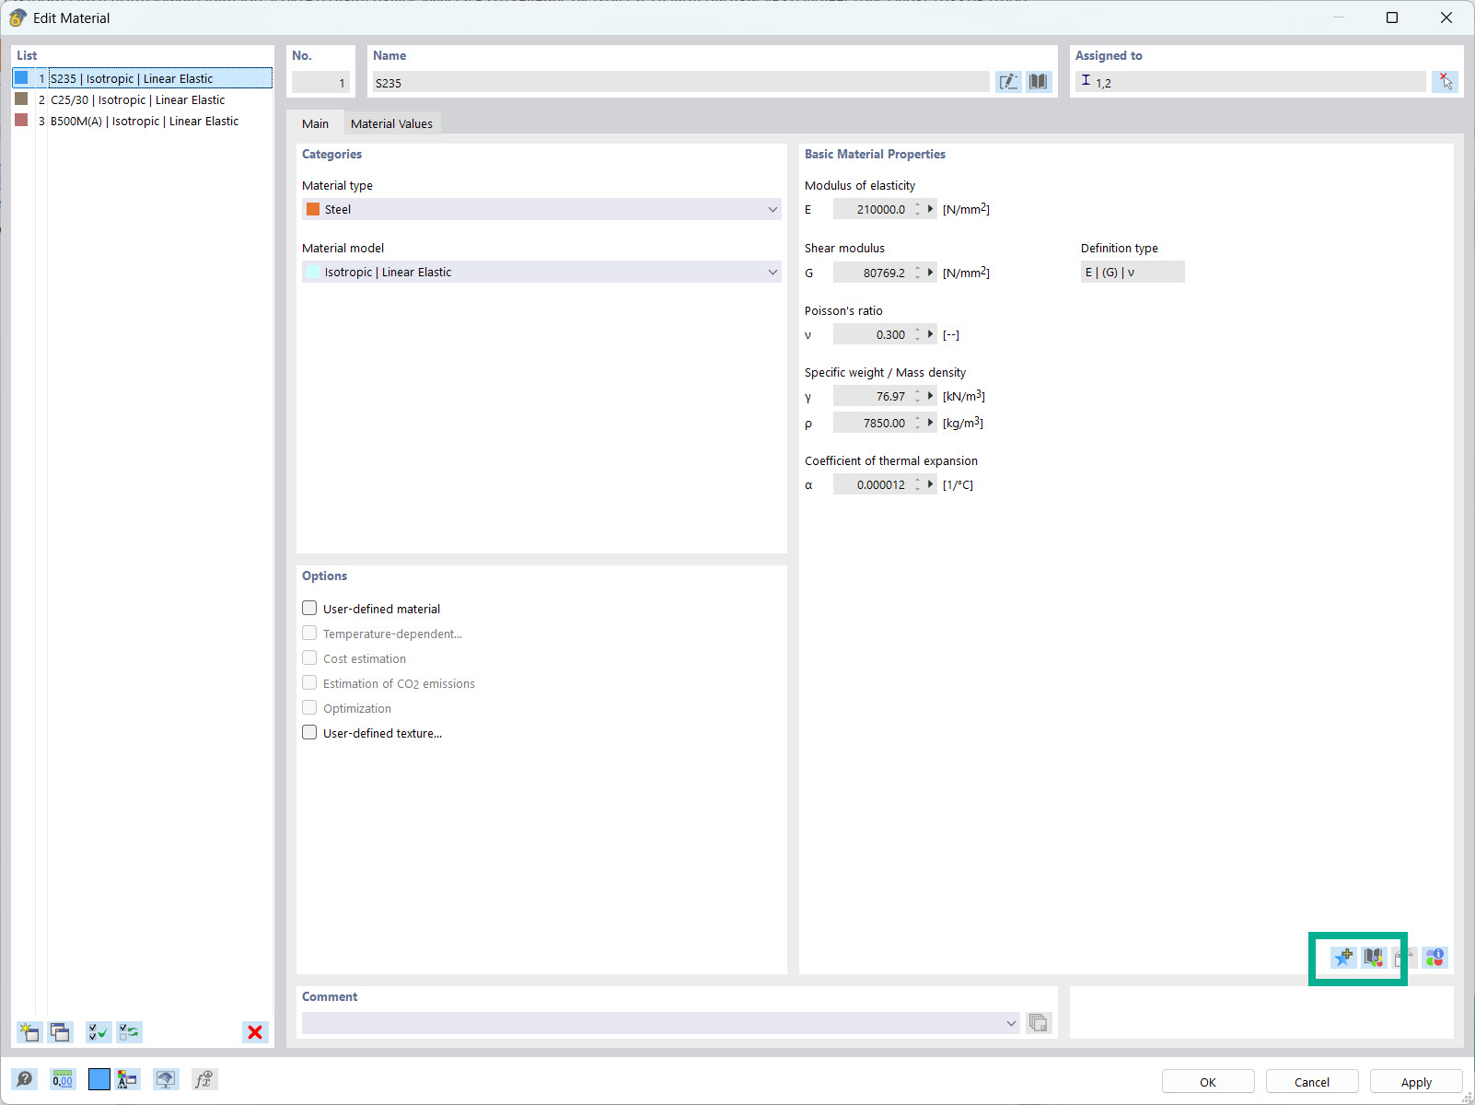The image size is (1475, 1105).
Task: Open the Comment dropdown list
Action: click(x=1011, y=1022)
